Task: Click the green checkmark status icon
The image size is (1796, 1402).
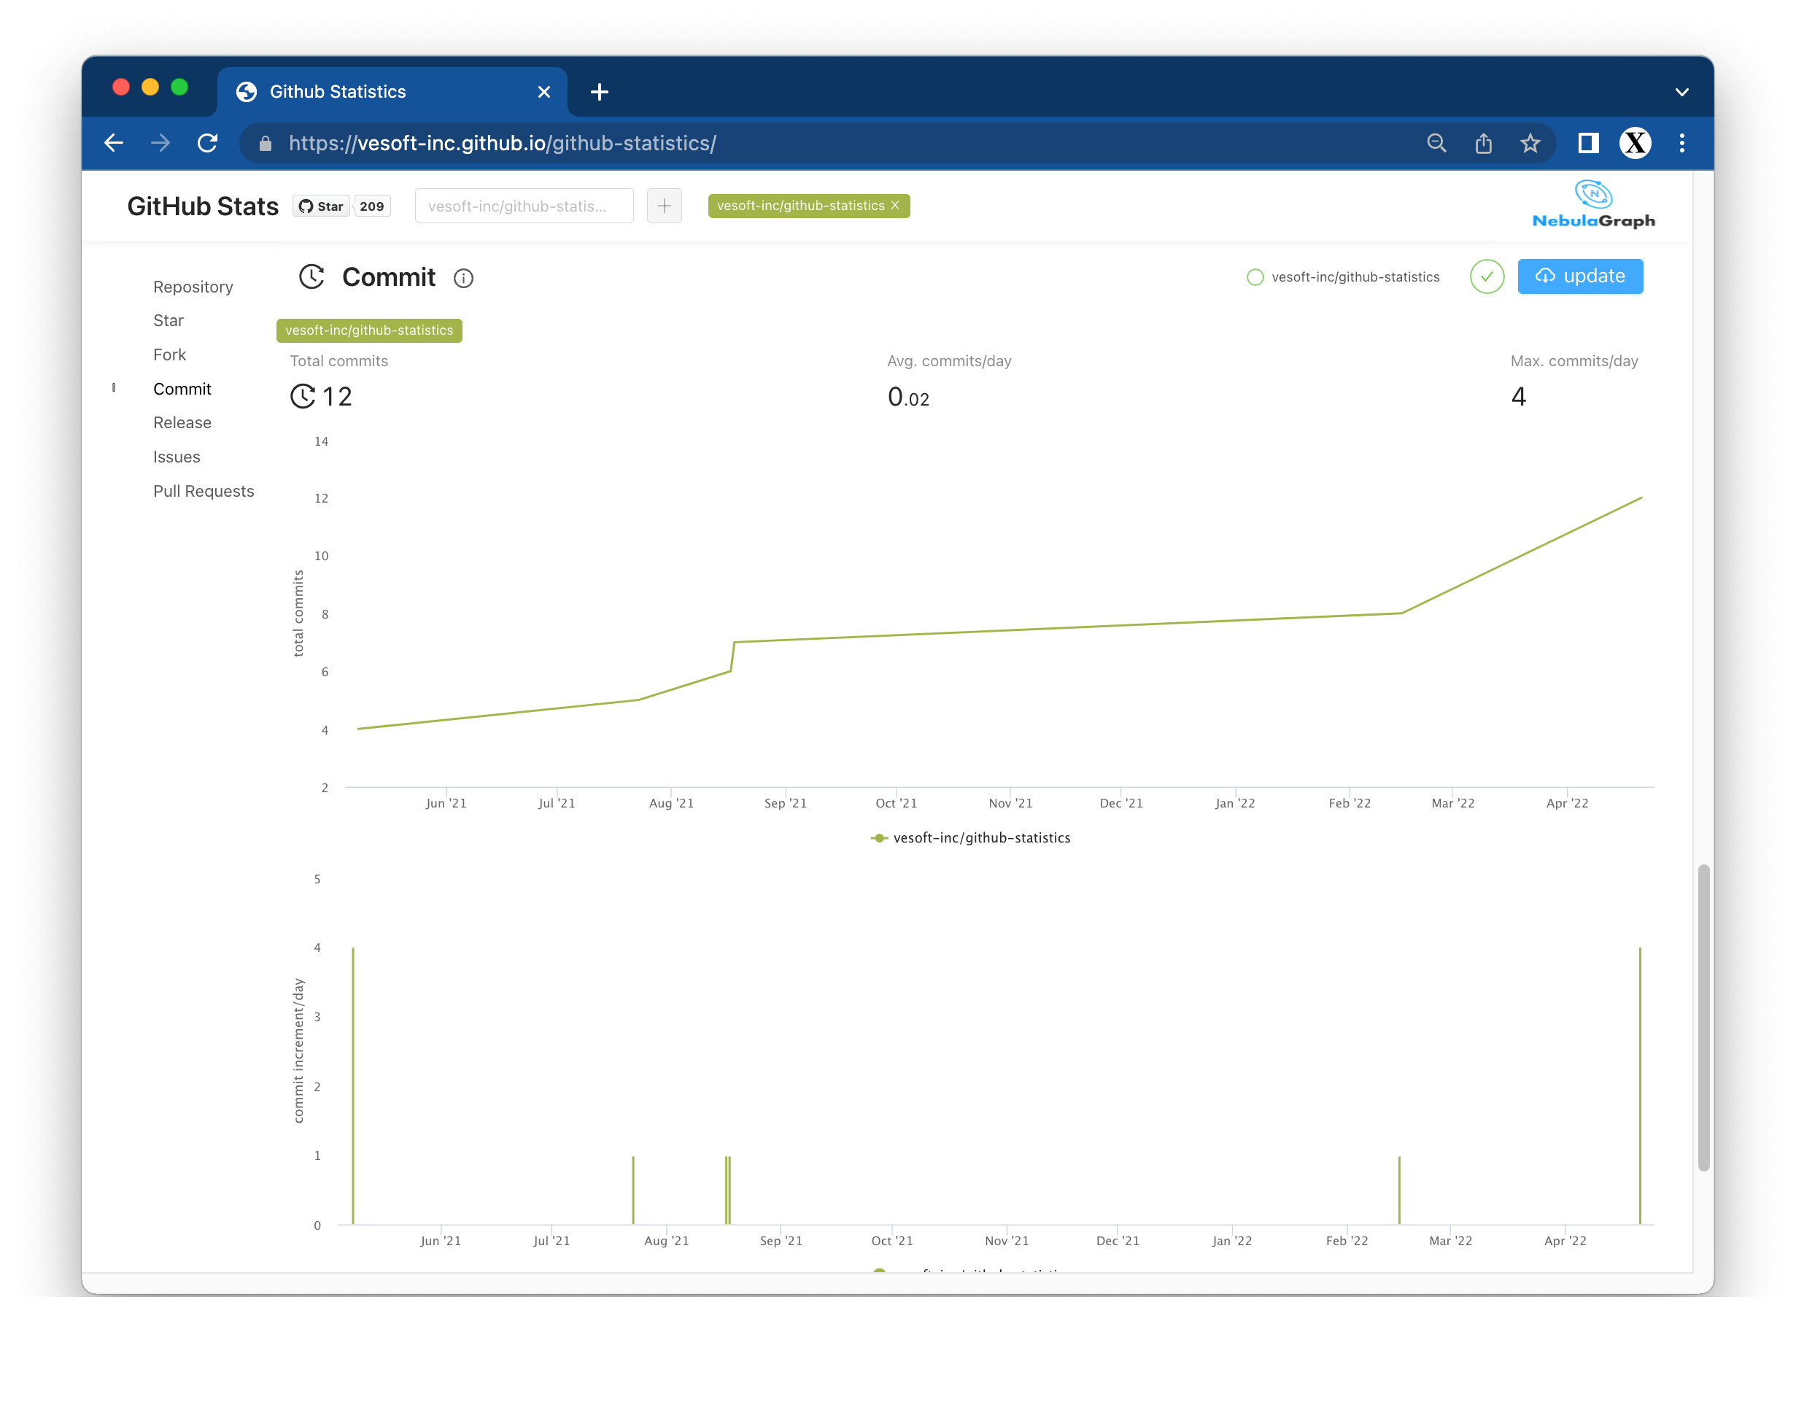Action: (x=1485, y=276)
